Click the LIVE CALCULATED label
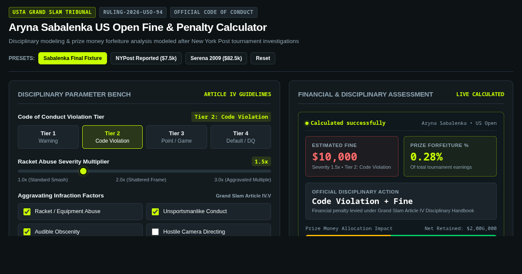The height and width of the screenshot is (274, 522). [x=480, y=94]
